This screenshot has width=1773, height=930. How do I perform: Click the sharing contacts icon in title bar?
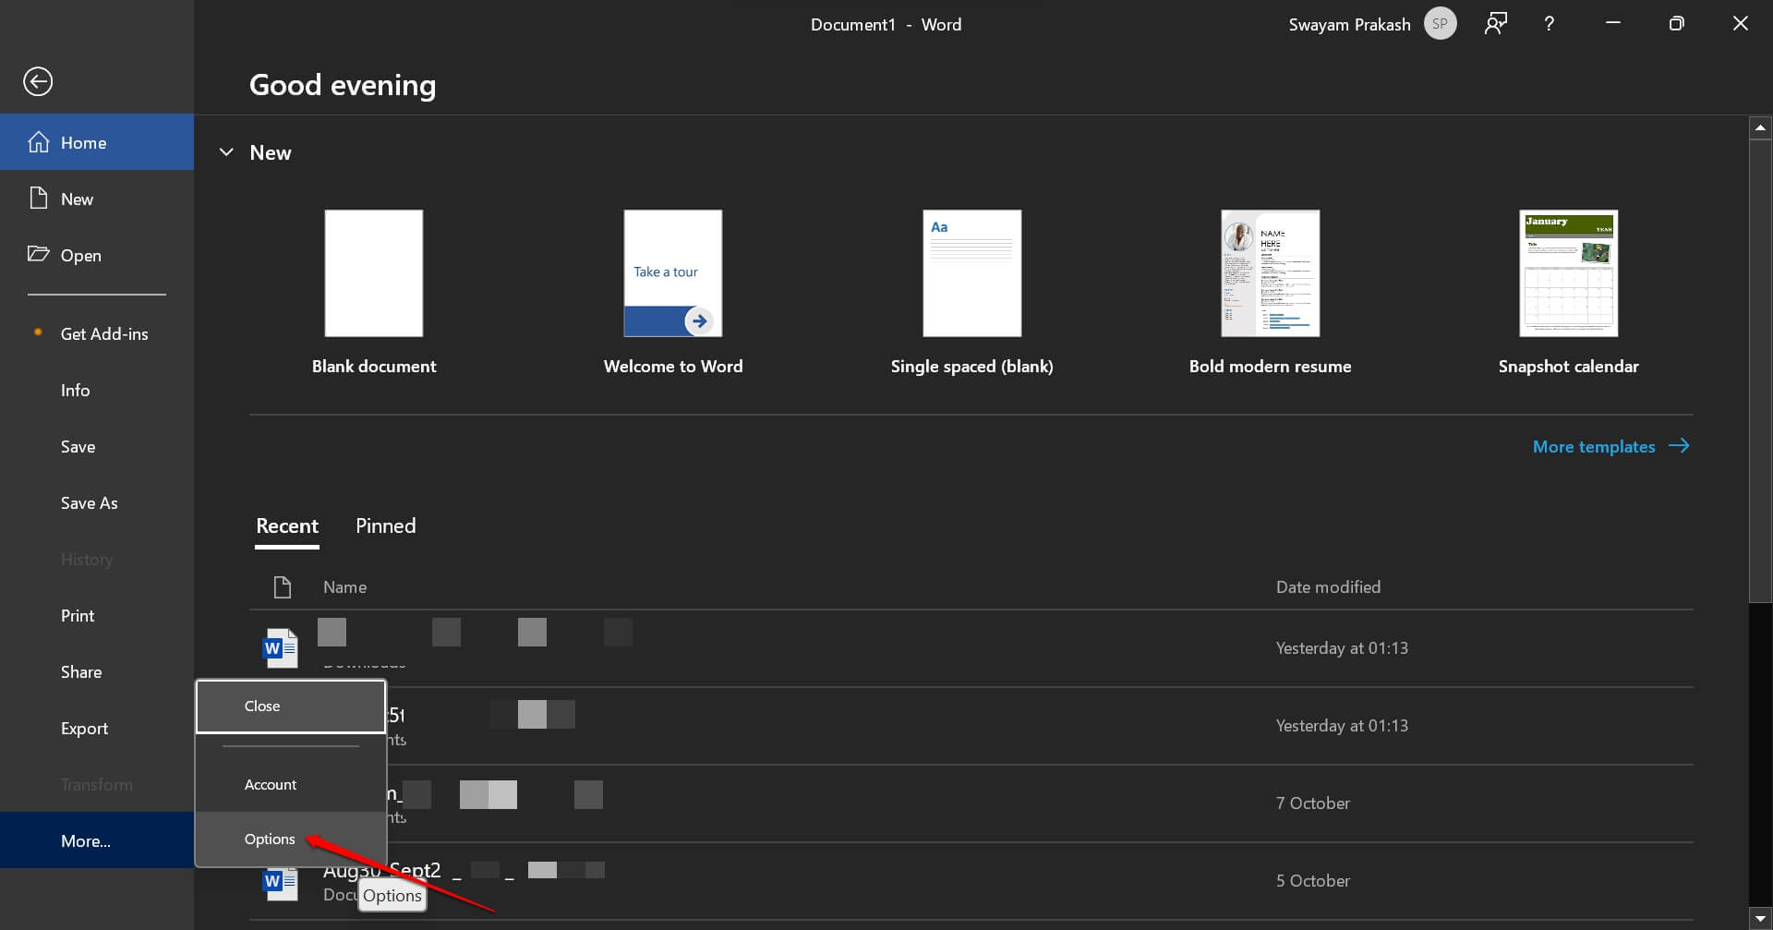coord(1495,23)
